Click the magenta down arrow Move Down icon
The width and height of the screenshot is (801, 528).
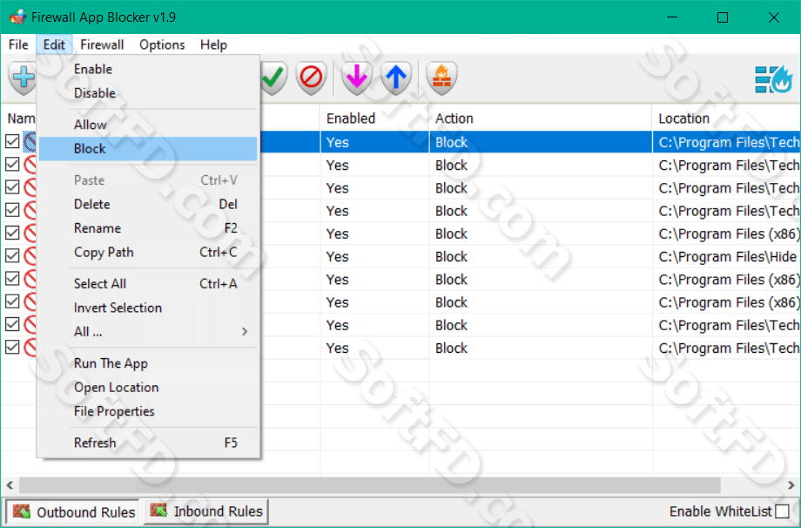click(356, 78)
